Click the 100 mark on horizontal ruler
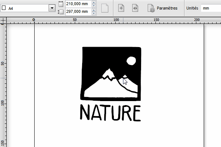221x147 pixels. 116,20
